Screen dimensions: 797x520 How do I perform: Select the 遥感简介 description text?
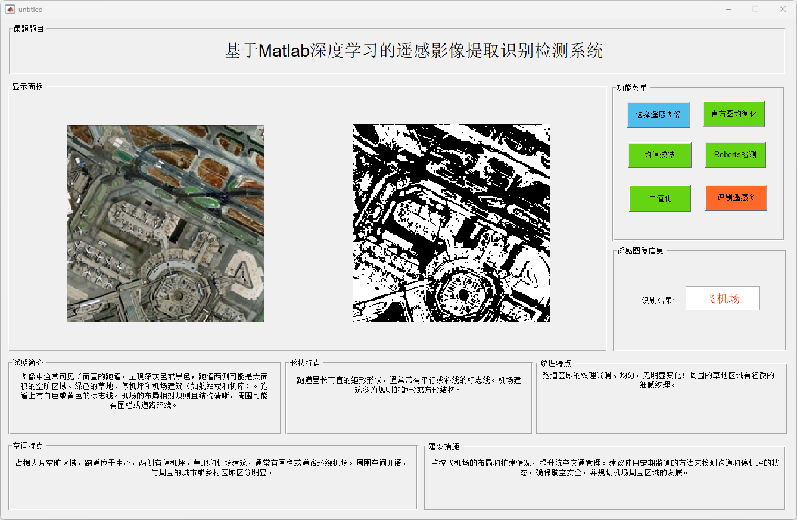click(x=144, y=391)
